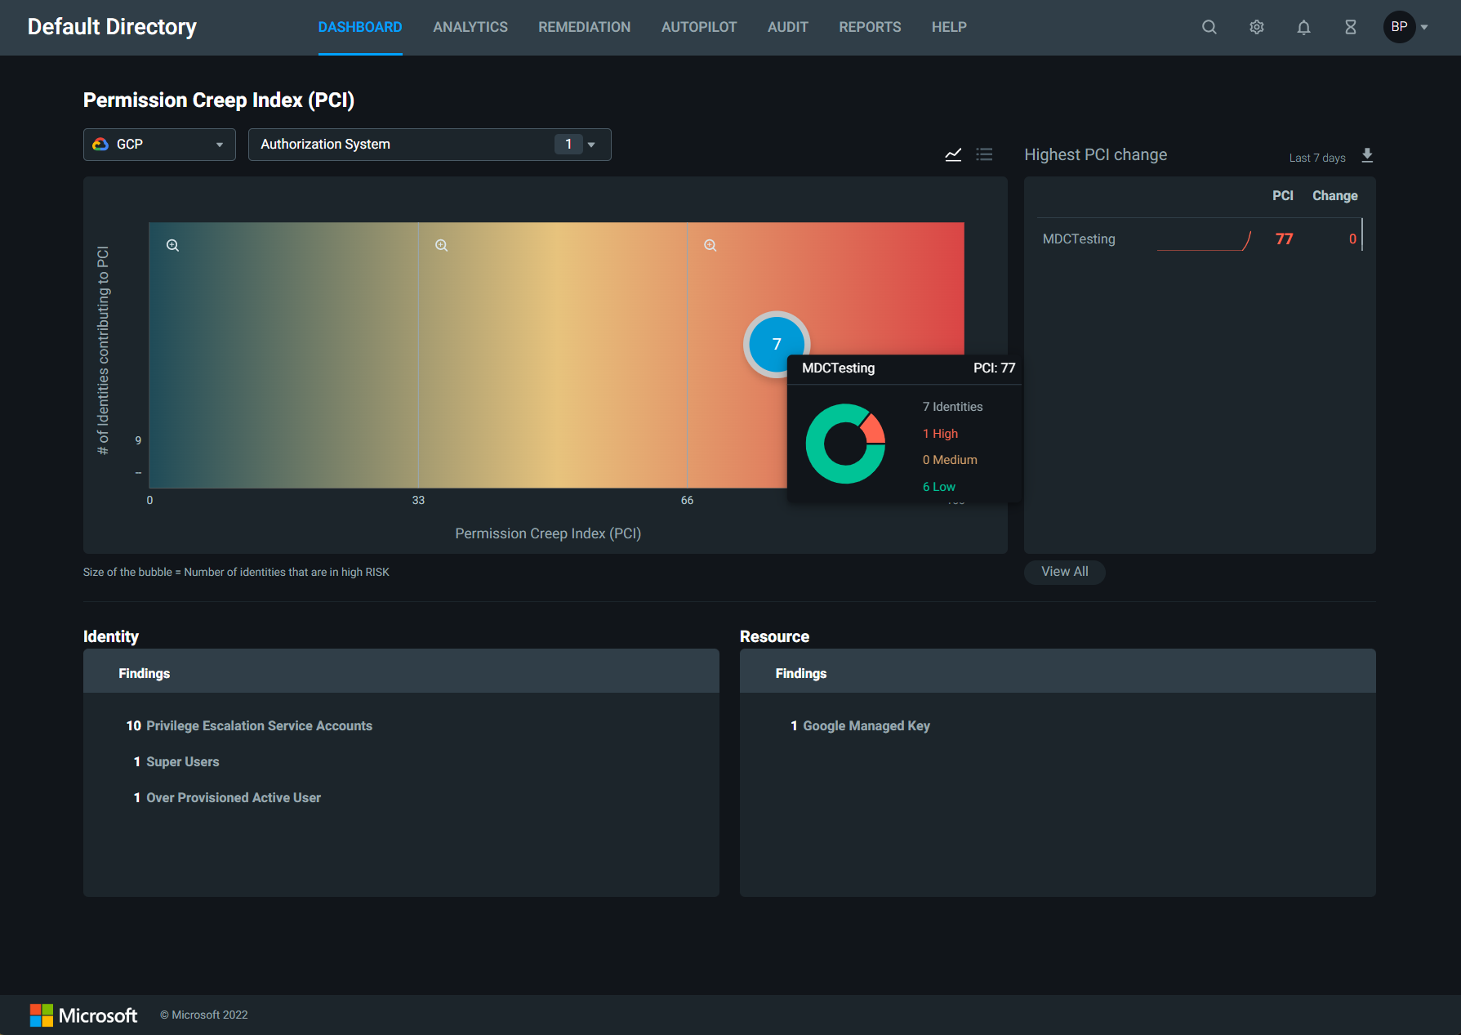Open the settings gear icon
Viewport: 1461px width, 1035px height.
(x=1256, y=27)
